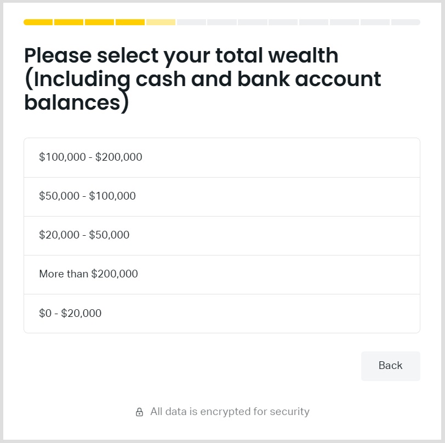Click the second gray progress segment
Screen dimensions: 445x443
222,22
